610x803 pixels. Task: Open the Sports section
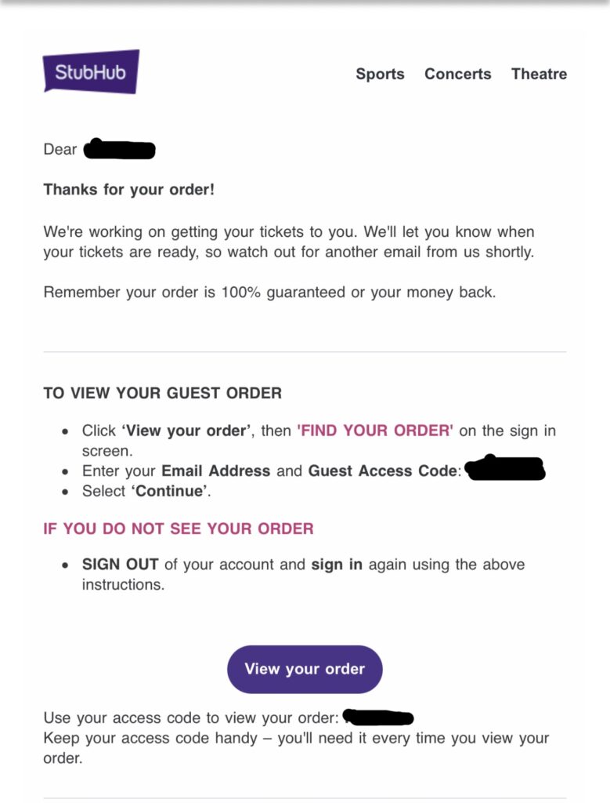pos(381,74)
